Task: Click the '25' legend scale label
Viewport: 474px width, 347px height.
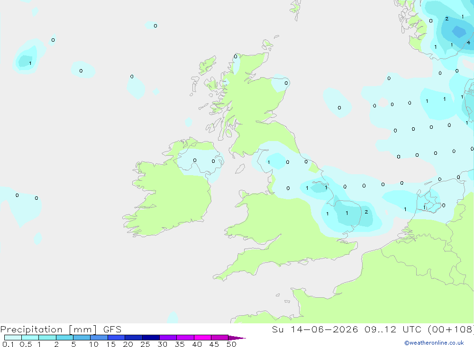Action: point(145,344)
